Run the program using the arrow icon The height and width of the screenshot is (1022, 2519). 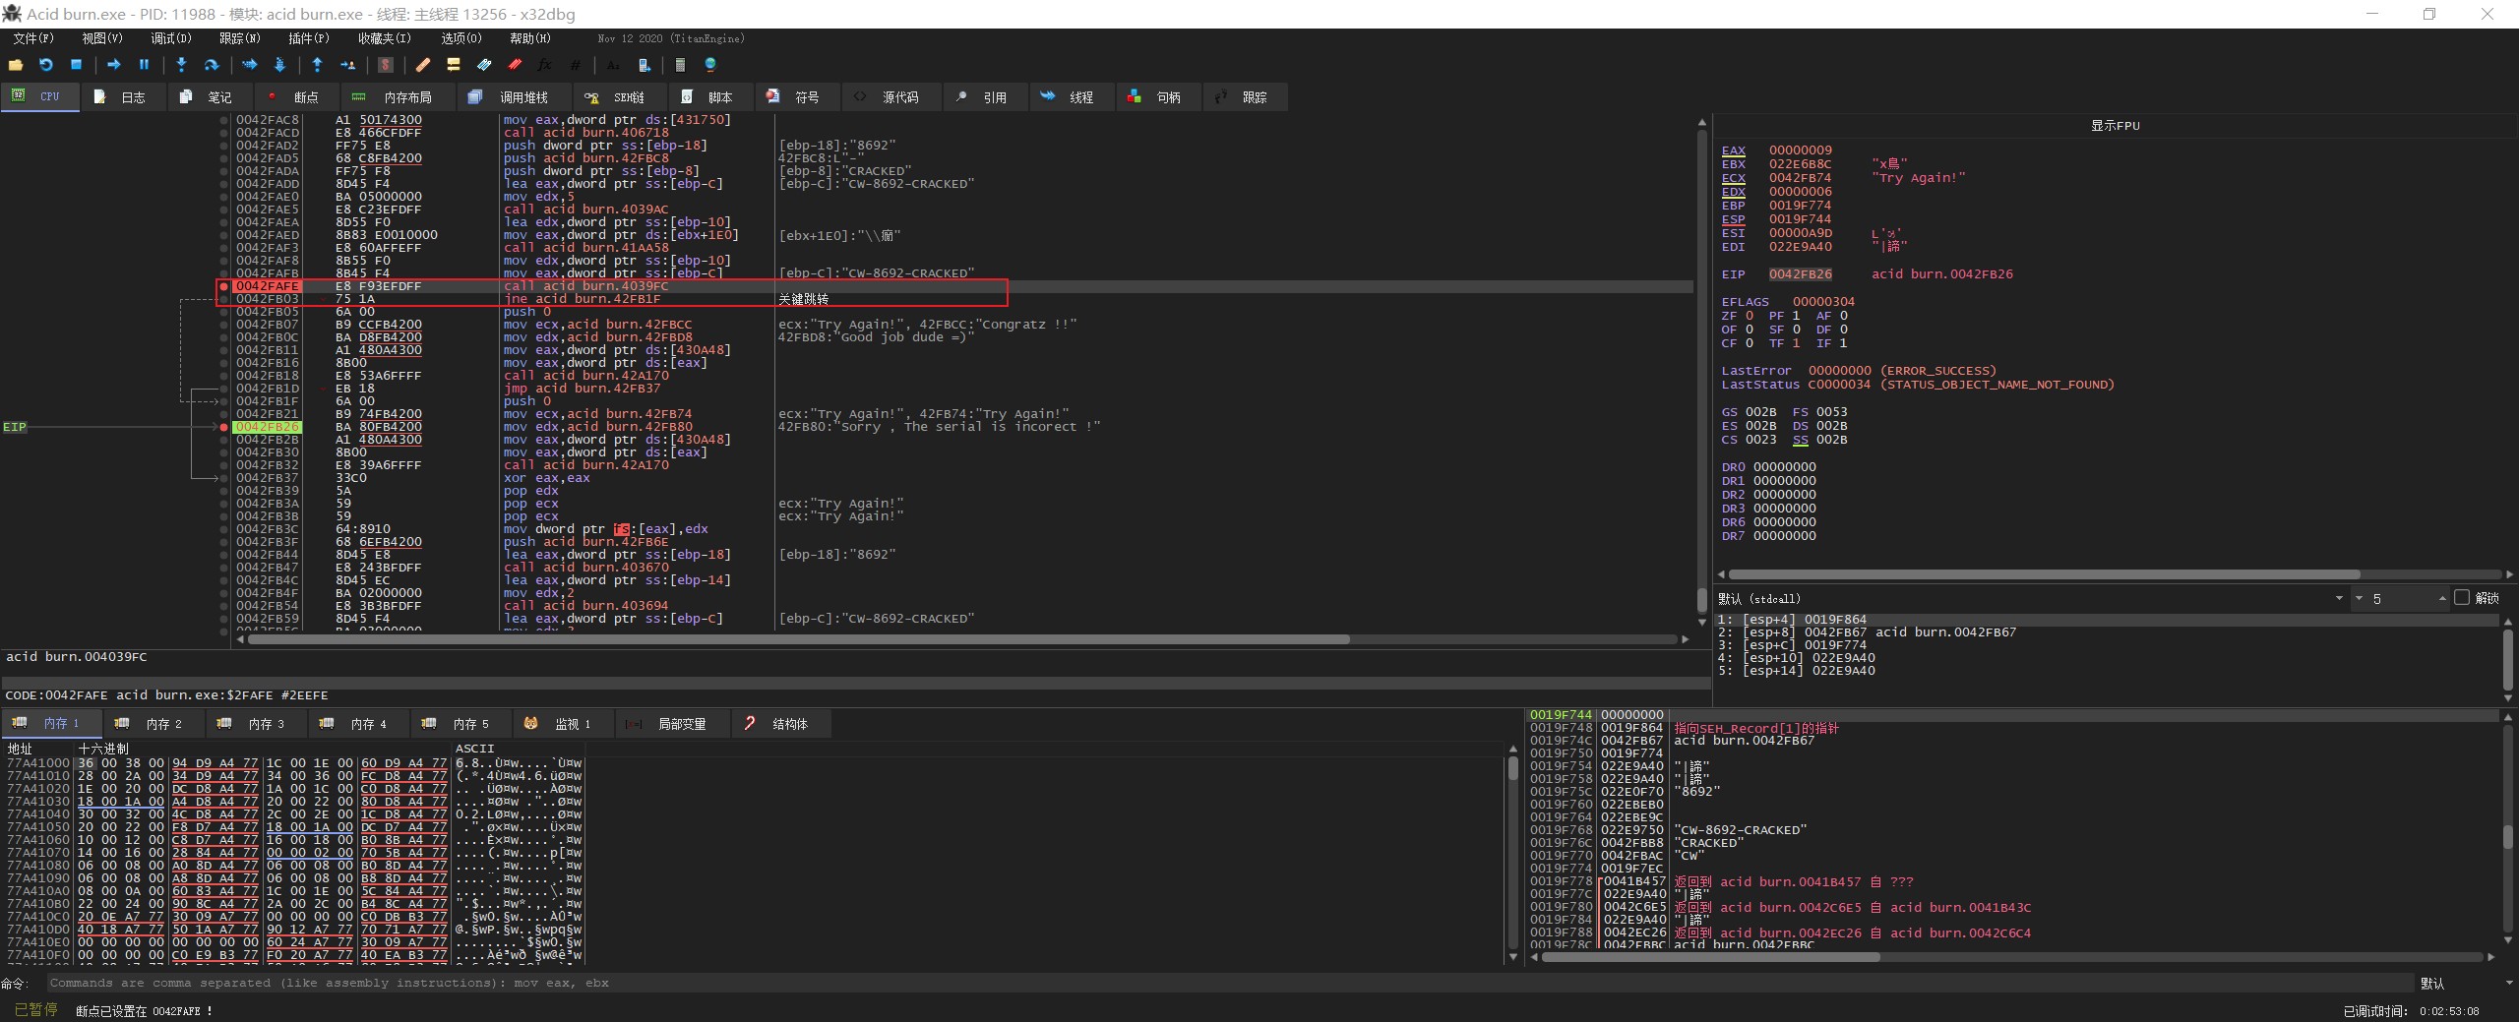[x=114, y=65]
